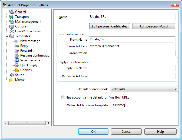The width and height of the screenshot is (182, 140).
Task: Click the From Address field
Action: [x=132, y=46]
